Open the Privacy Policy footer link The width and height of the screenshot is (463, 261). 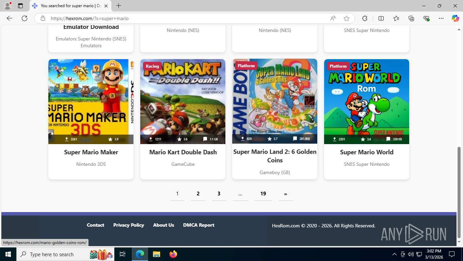[x=129, y=225]
